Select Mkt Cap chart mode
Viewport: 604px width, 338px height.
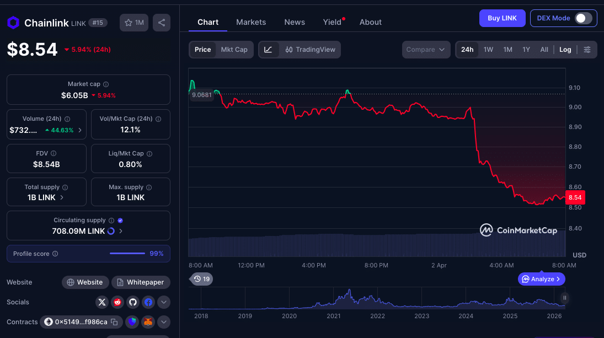coord(234,50)
